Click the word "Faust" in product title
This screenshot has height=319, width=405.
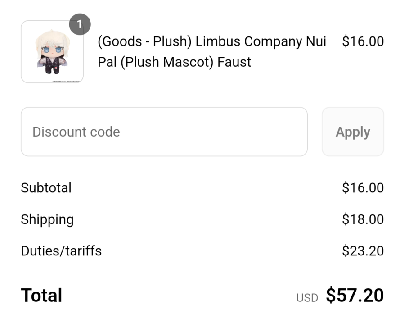coord(234,62)
